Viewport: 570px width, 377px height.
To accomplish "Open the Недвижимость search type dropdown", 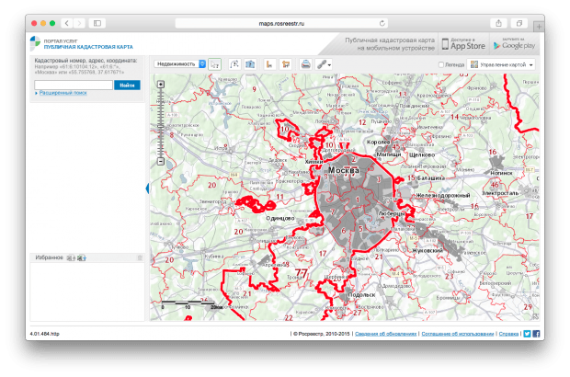I will click(x=179, y=64).
